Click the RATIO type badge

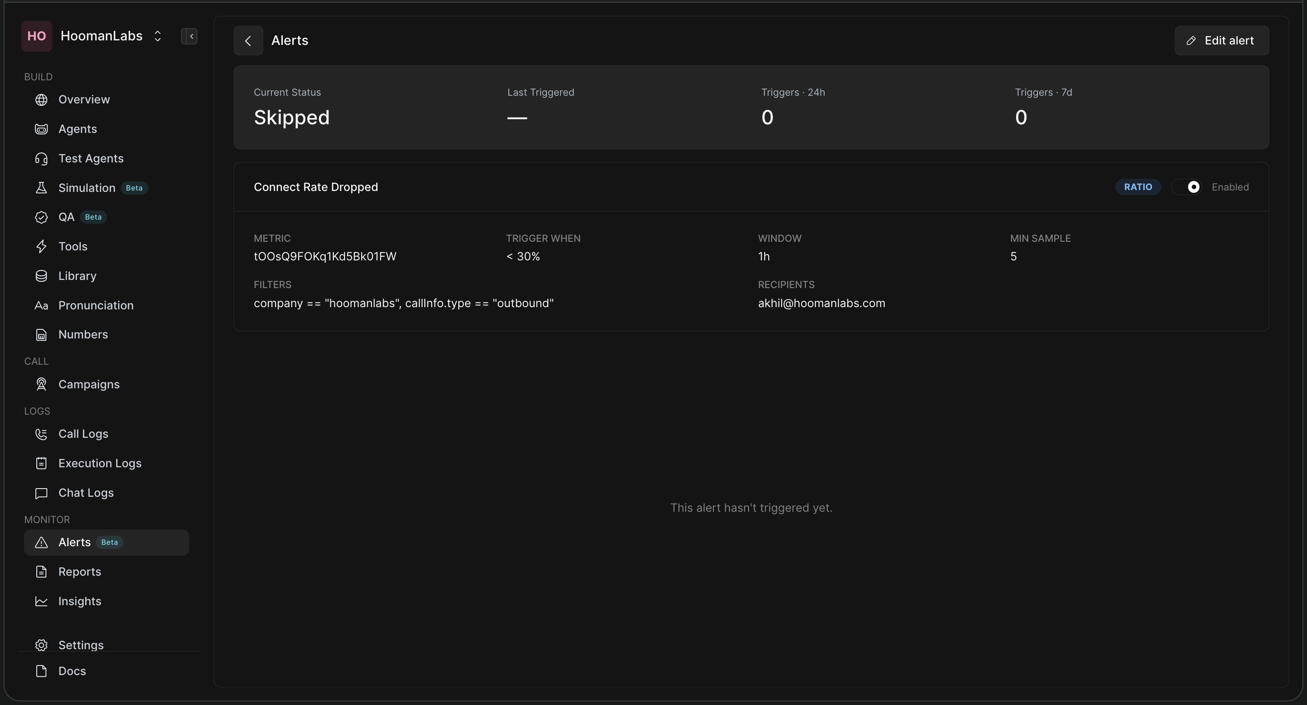(x=1138, y=187)
